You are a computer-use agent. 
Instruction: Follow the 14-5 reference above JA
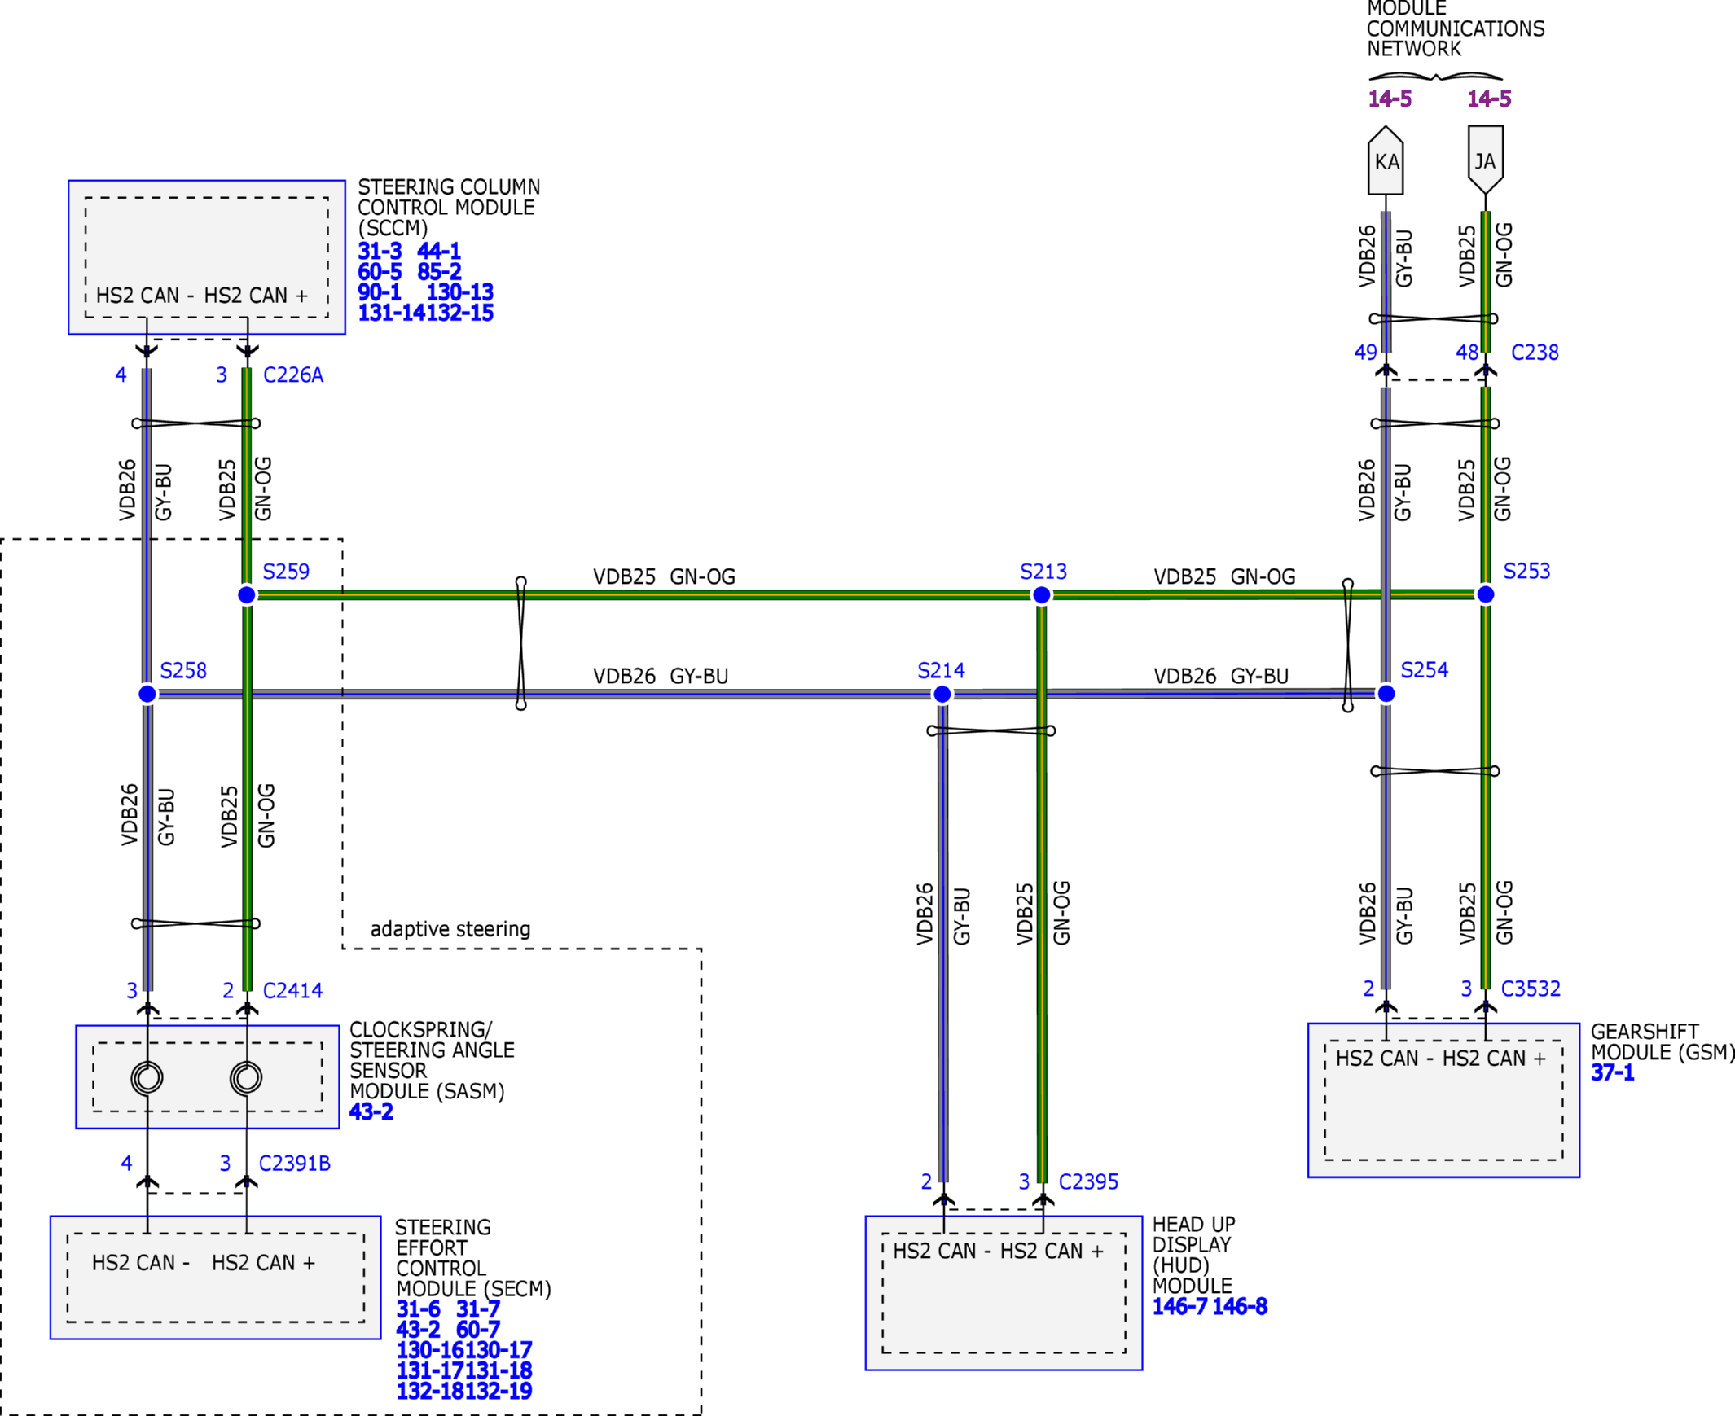coord(1489,99)
